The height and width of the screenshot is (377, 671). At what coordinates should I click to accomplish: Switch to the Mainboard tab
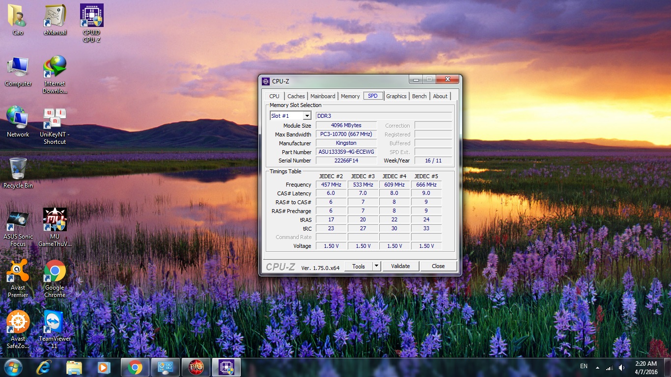pos(323,96)
